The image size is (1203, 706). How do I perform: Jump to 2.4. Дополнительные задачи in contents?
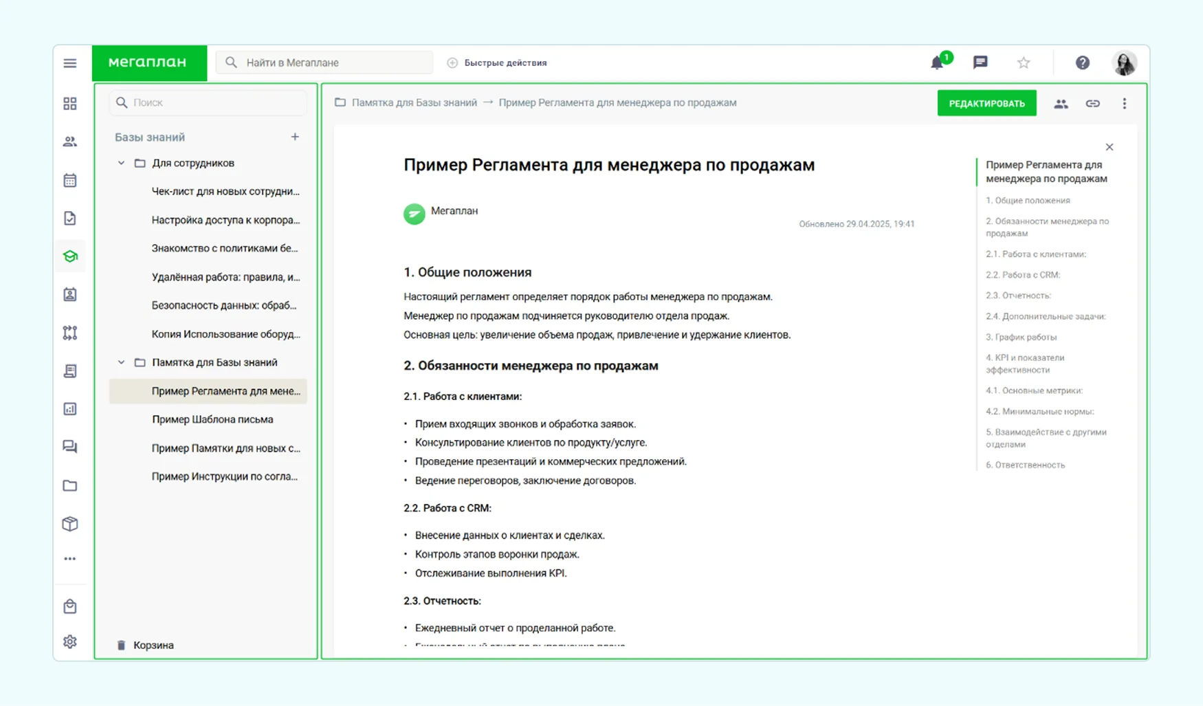1046,317
